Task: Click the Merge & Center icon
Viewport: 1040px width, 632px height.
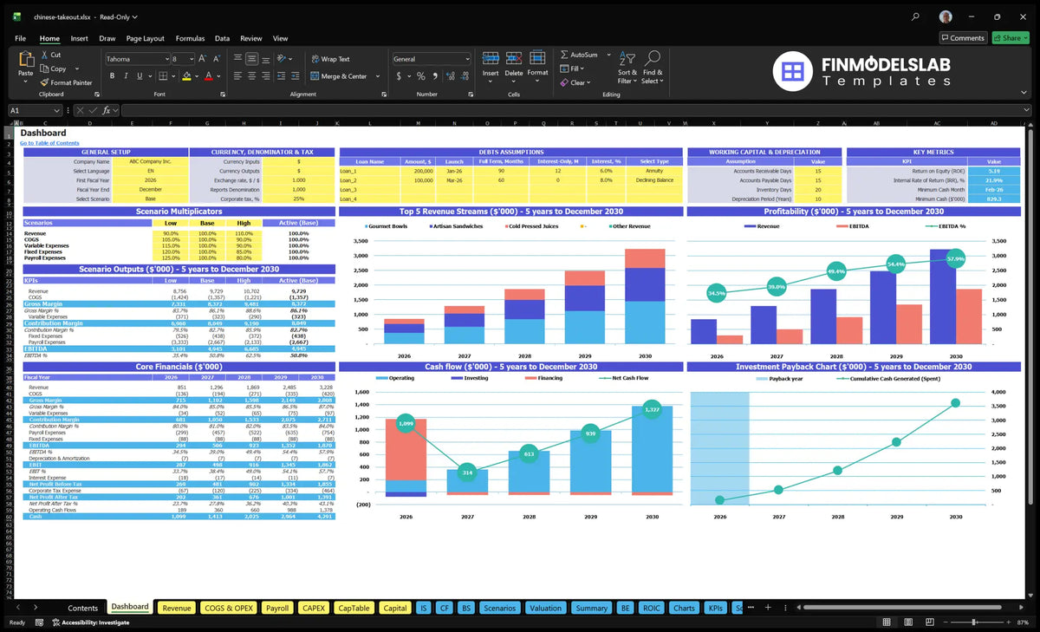Action: point(315,76)
